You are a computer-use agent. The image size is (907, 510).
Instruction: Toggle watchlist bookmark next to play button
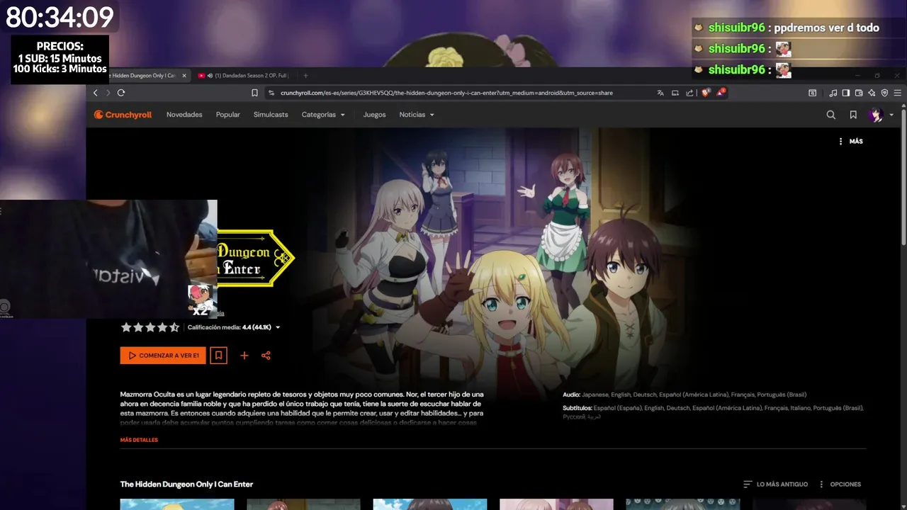click(218, 356)
